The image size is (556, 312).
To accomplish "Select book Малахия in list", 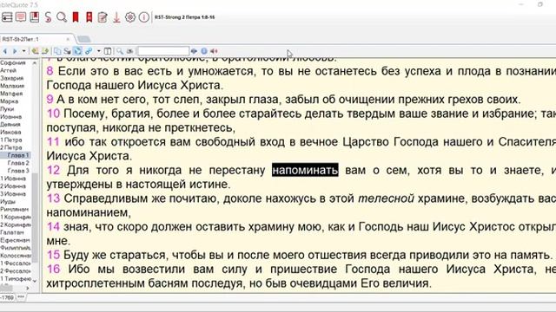I will [x=12, y=86].
